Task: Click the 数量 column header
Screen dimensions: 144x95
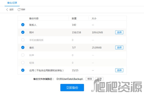Action: coord(74,18)
